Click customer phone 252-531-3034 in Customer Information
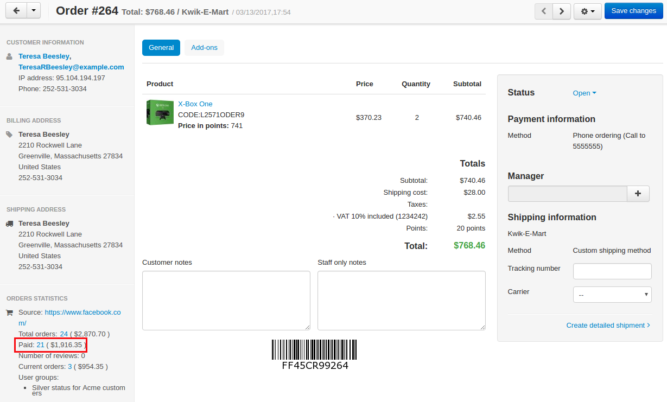The image size is (667, 402). (x=65, y=89)
